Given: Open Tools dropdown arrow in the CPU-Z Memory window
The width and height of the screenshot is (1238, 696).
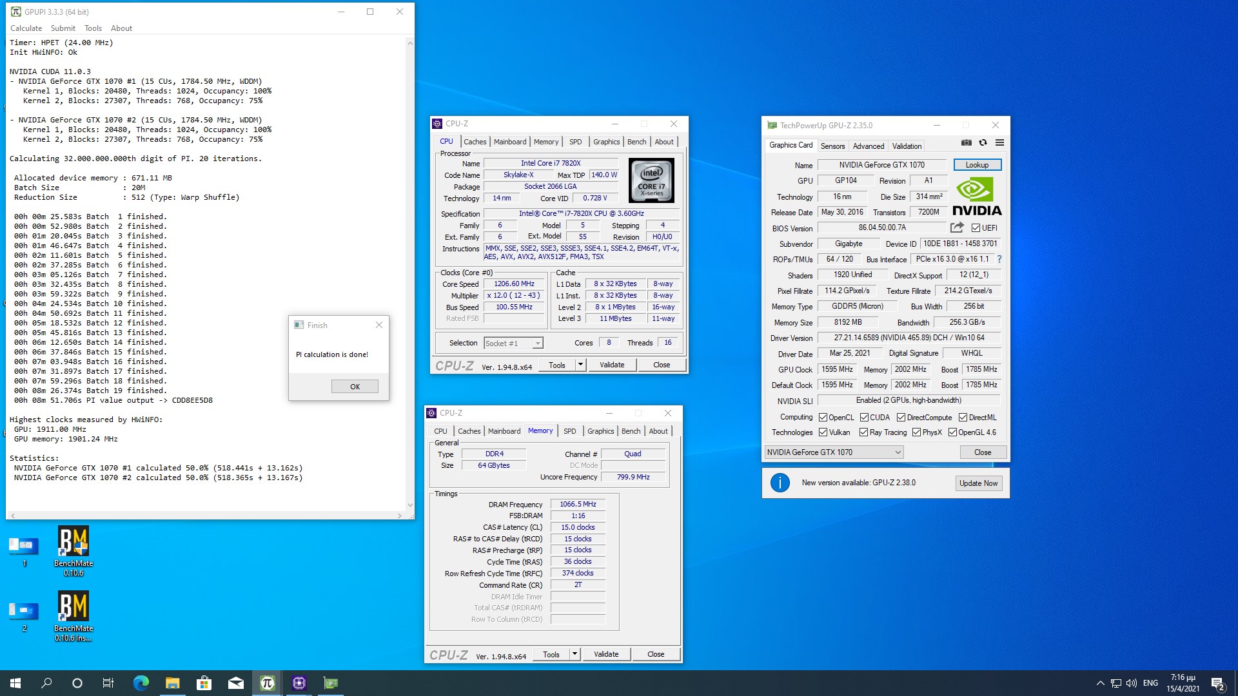Looking at the screenshot, I should pyautogui.click(x=575, y=654).
